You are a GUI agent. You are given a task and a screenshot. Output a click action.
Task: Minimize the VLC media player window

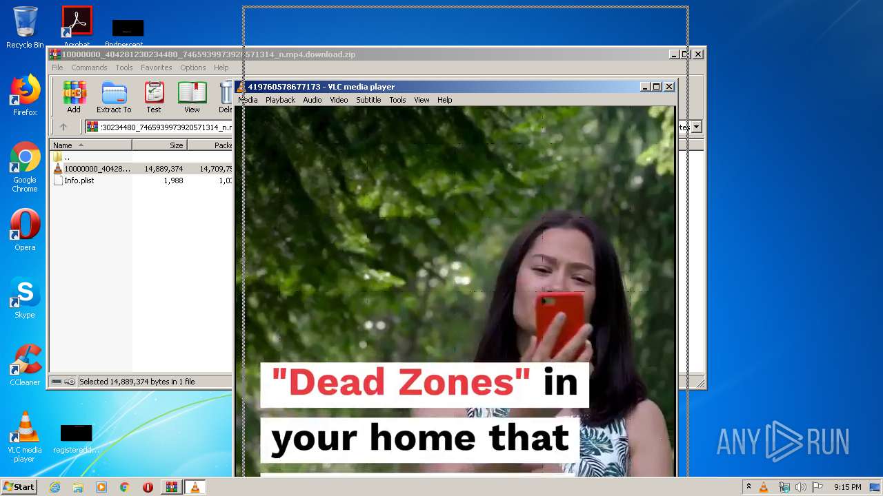[x=645, y=87]
